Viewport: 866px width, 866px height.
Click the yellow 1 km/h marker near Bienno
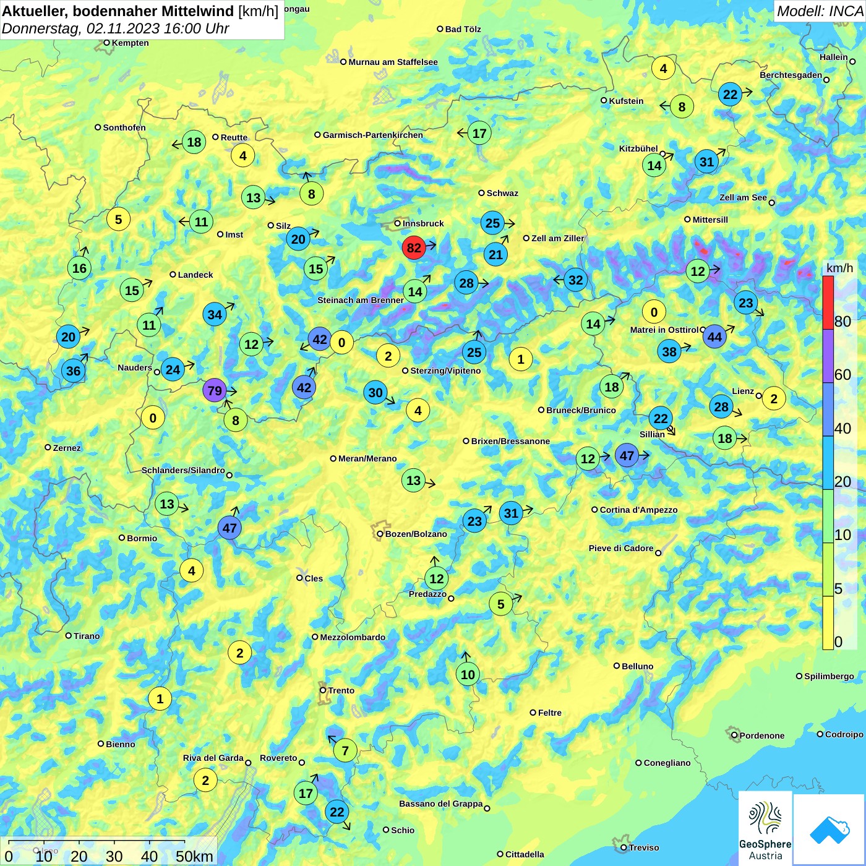click(160, 699)
